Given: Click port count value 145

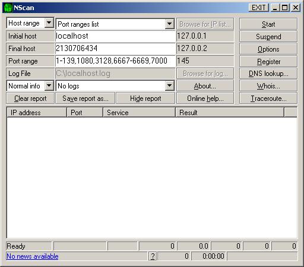Looking at the screenshot, I should 183,61.
